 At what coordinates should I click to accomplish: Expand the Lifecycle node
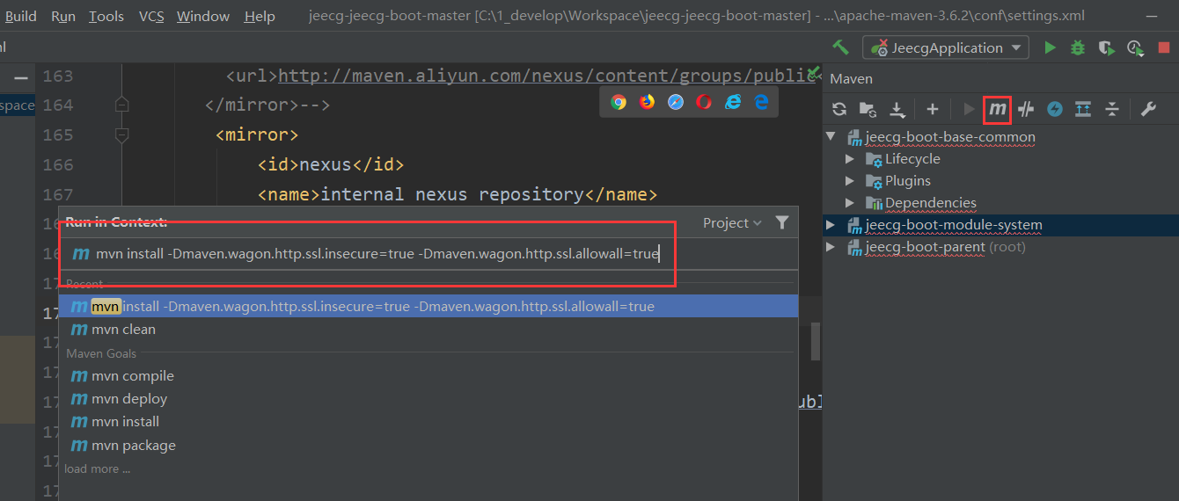coord(849,159)
